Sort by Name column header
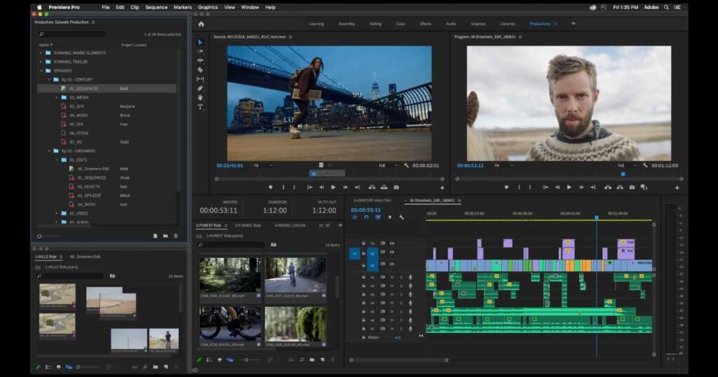This screenshot has height=377, width=718. 46,45
